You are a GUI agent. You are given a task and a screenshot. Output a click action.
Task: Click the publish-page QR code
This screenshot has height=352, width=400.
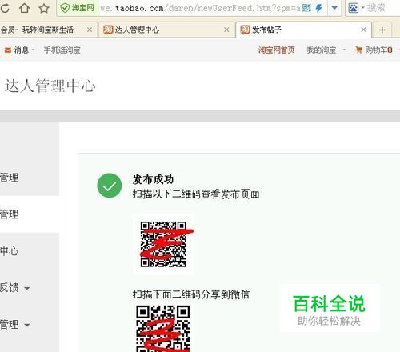[163, 244]
